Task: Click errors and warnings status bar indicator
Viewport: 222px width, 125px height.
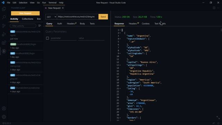Action: tap(7, 123)
